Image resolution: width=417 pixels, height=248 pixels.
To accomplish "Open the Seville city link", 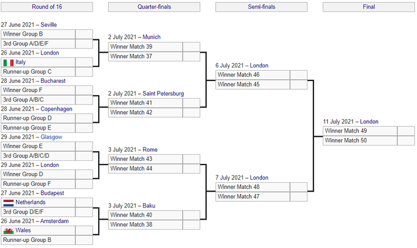I will tap(49, 25).
